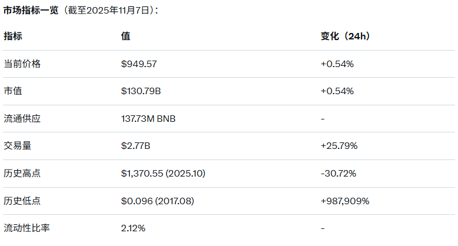Click the $2.77B volume value
This screenshot has width=458, height=246.
(136, 146)
